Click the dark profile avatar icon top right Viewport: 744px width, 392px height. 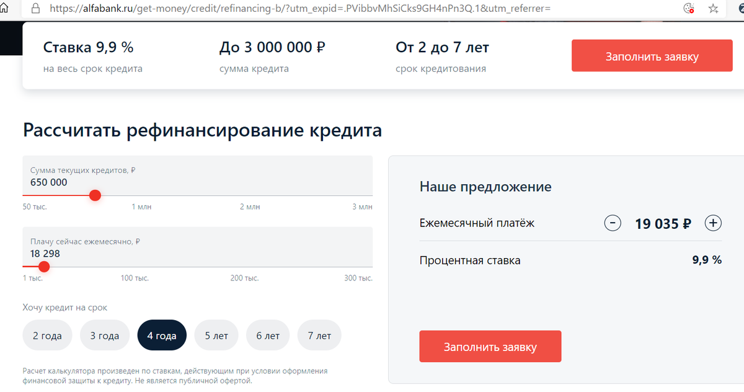738,9
